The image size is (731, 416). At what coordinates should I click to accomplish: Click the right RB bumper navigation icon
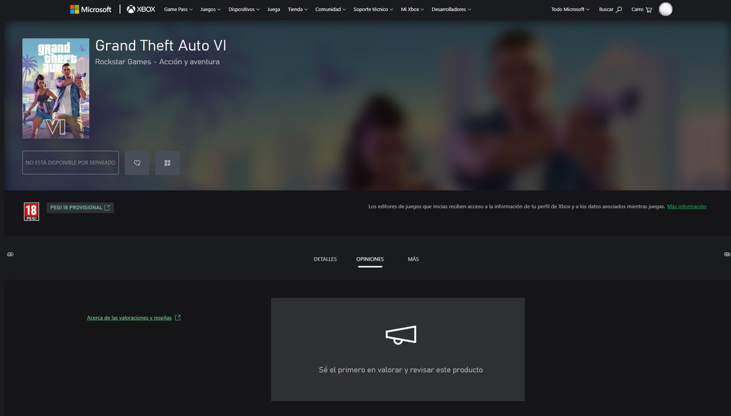pyautogui.click(x=727, y=254)
